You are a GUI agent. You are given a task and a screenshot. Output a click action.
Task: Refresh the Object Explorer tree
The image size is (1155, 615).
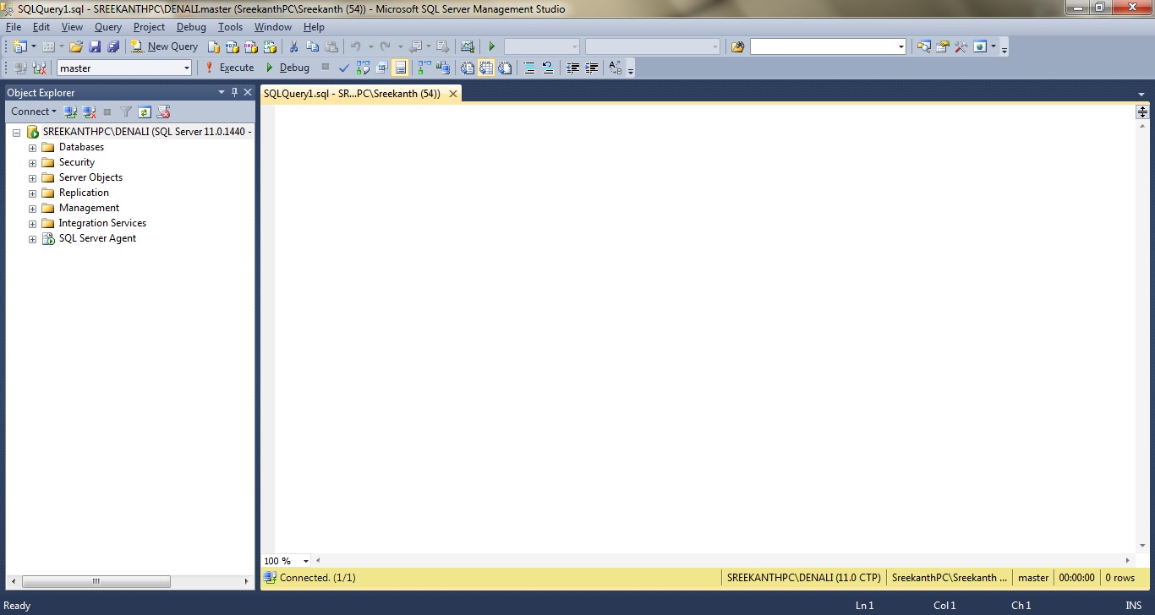tap(145, 112)
